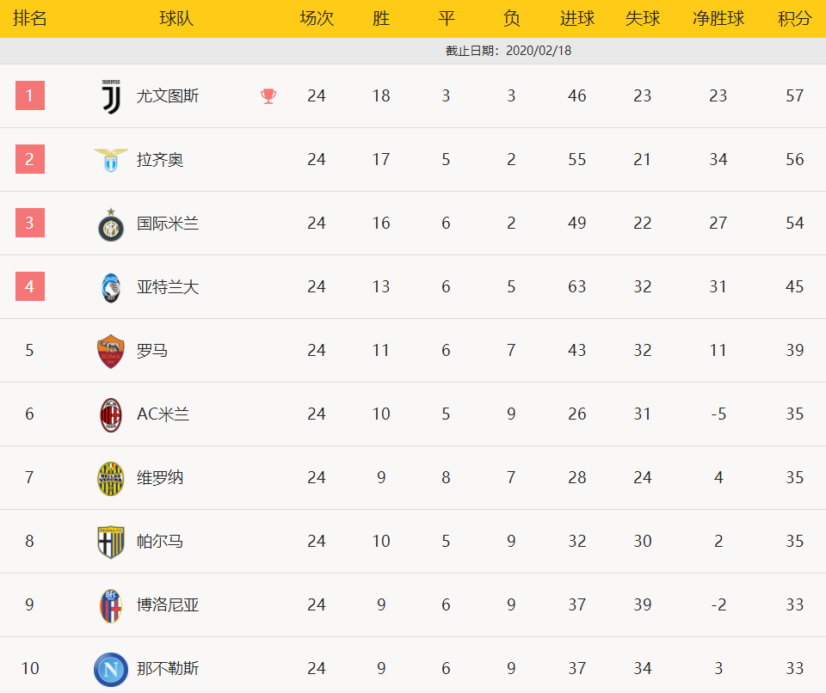Open the 国际米兰 team link

(168, 224)
